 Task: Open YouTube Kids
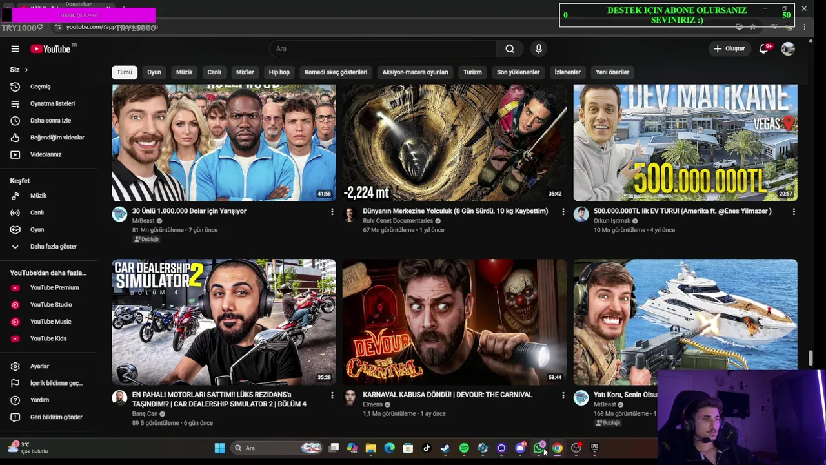click(49, 338)
